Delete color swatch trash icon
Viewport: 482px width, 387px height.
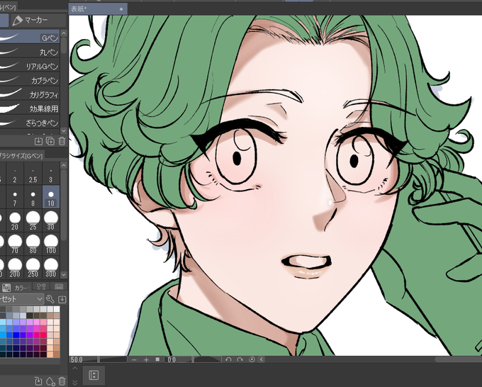pos(62,381)
